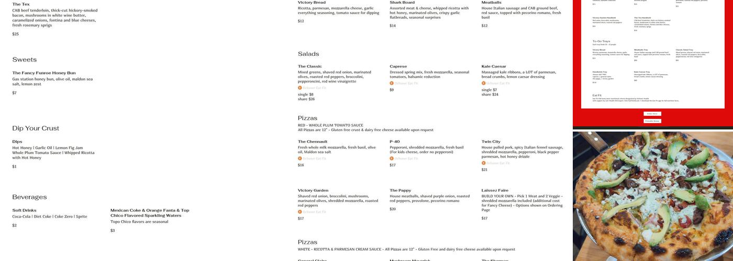Screen dimensions: 733x261
Task: Click the Eat Fit badge under The Chennault pizza
Action: [313, 159]
